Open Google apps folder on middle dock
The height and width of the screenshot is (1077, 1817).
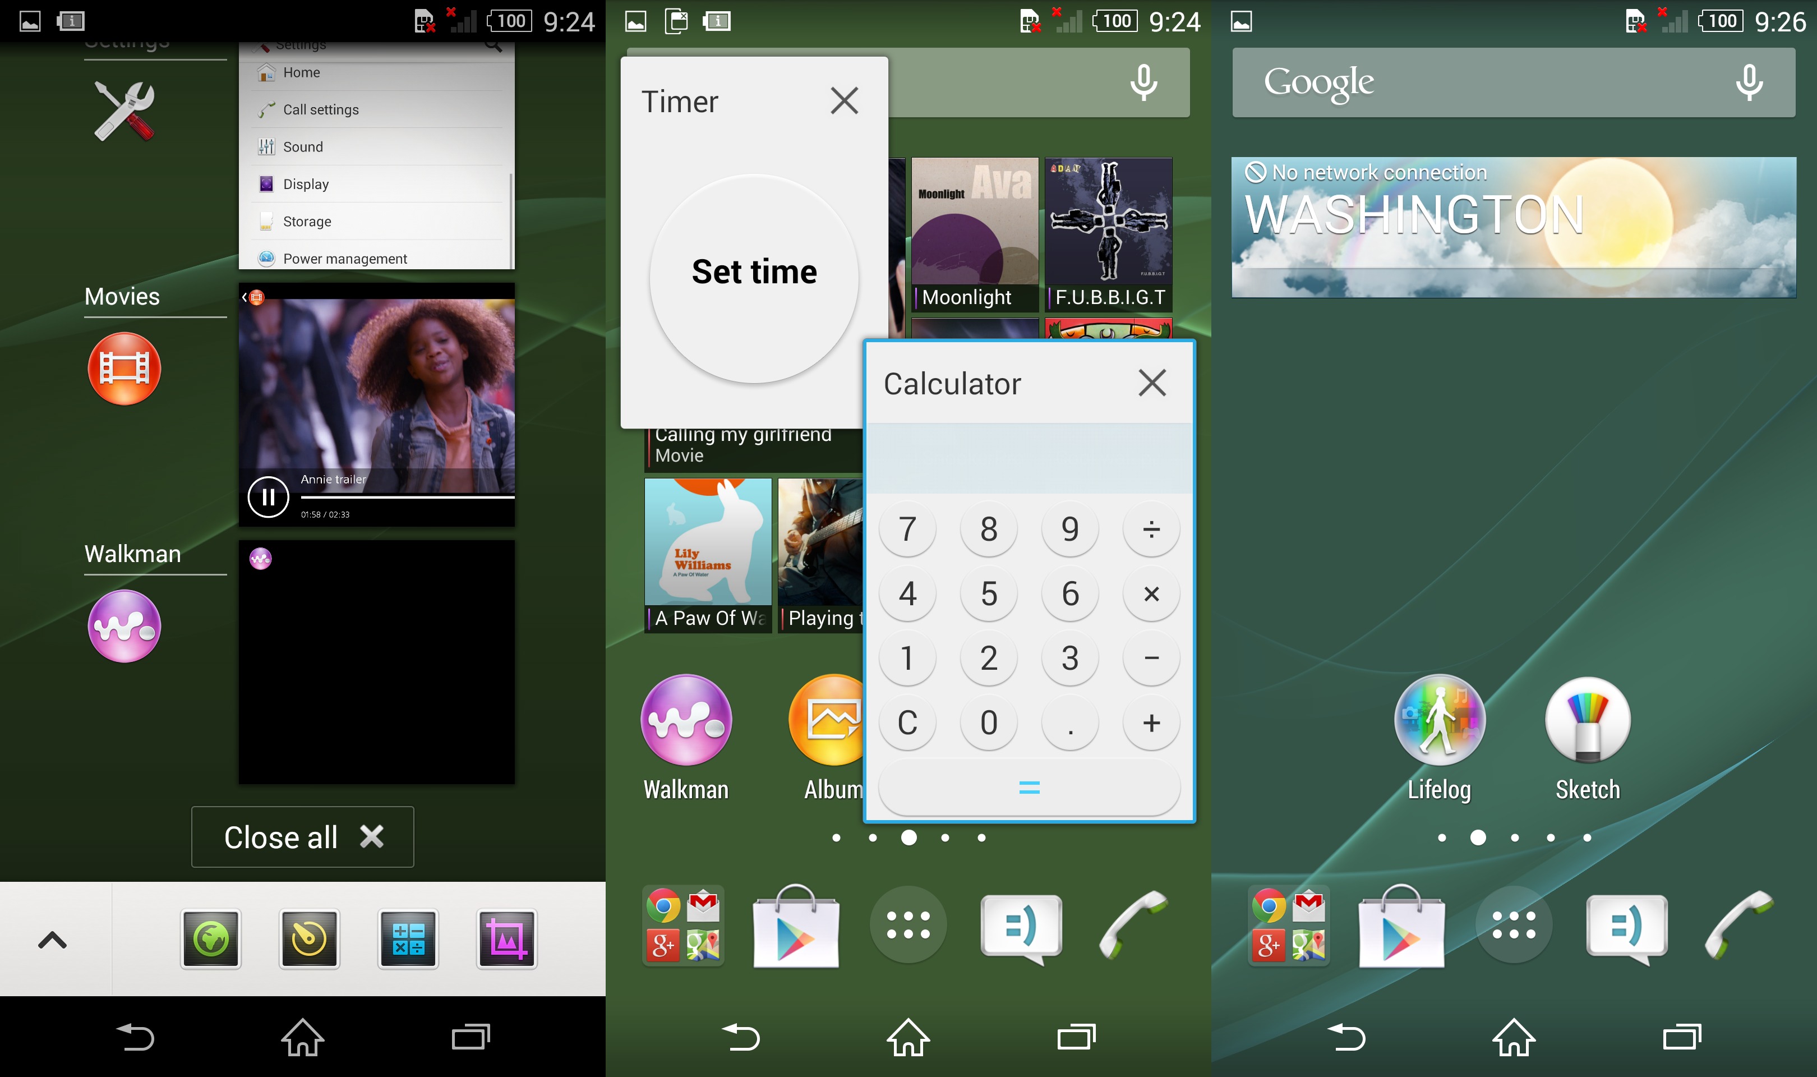point(682,926)
